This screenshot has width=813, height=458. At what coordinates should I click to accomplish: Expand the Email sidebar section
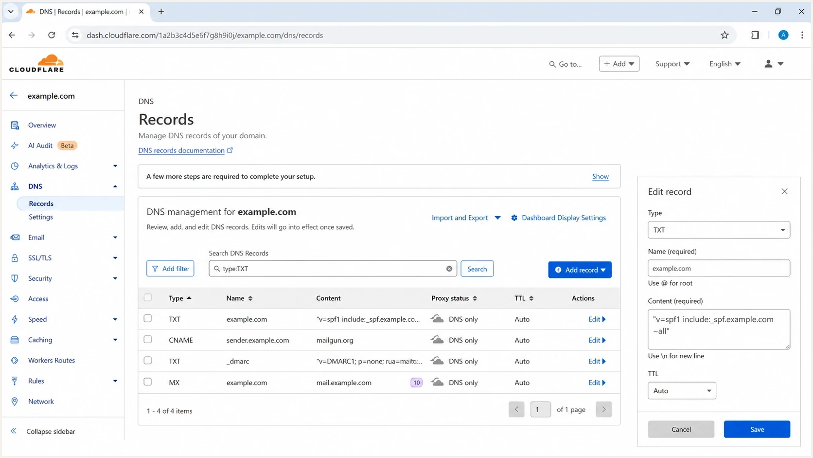pyautogui.click(x=115, y=238)
